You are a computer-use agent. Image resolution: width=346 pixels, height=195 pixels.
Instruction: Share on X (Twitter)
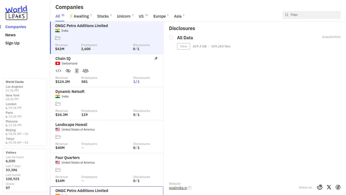tap(329, 187)
